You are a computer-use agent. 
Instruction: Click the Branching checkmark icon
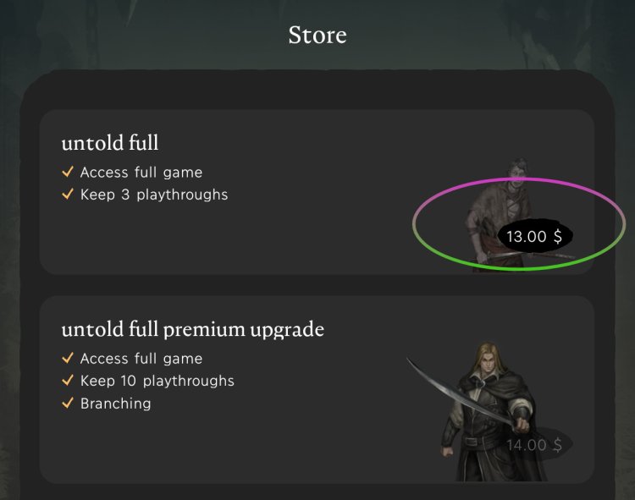click(x=68, y=403)
